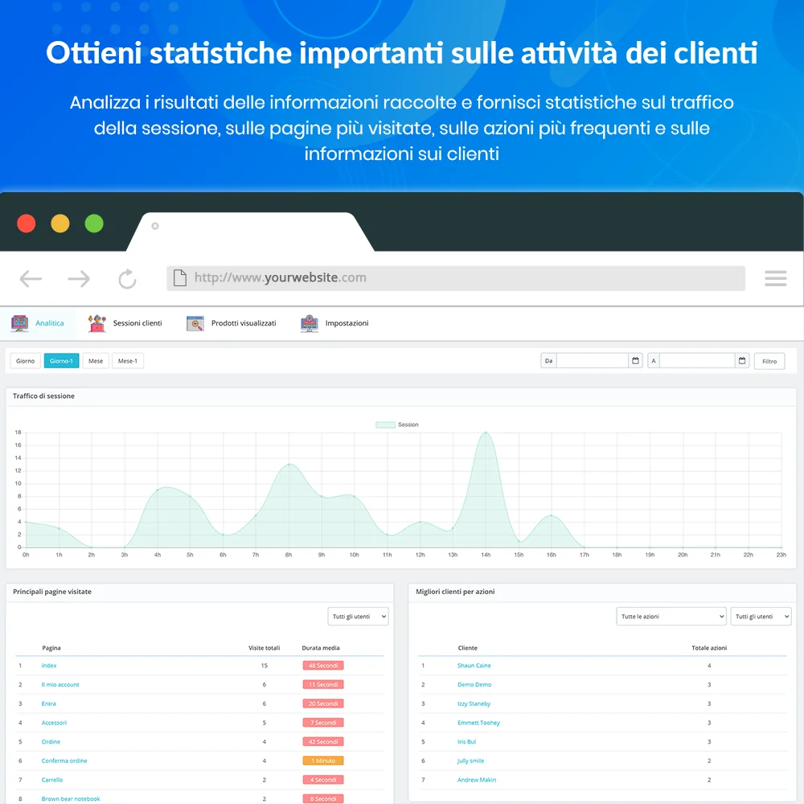Switch to the Impostazioni tab
This screenshot has height=804, width=804.
(x=345, y=322)
